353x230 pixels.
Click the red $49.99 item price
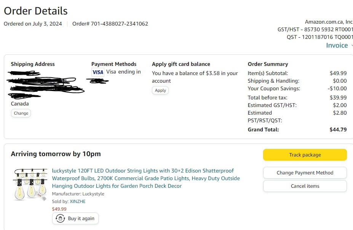(59, 209)
